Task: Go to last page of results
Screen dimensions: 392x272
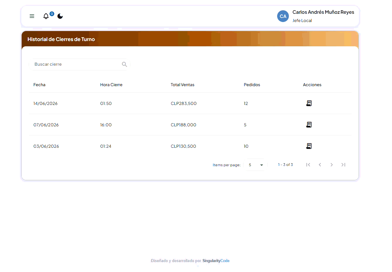Action: (x=343, y=165)
